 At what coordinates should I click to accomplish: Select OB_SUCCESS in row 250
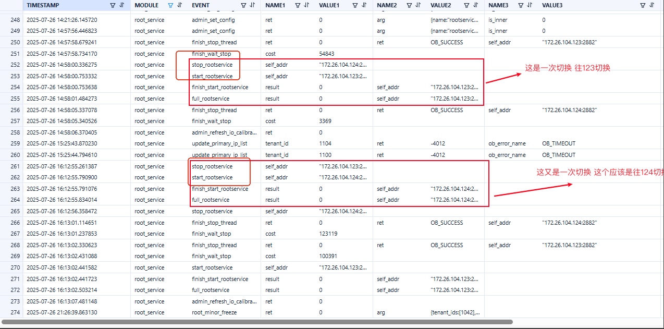pos(447,42)
